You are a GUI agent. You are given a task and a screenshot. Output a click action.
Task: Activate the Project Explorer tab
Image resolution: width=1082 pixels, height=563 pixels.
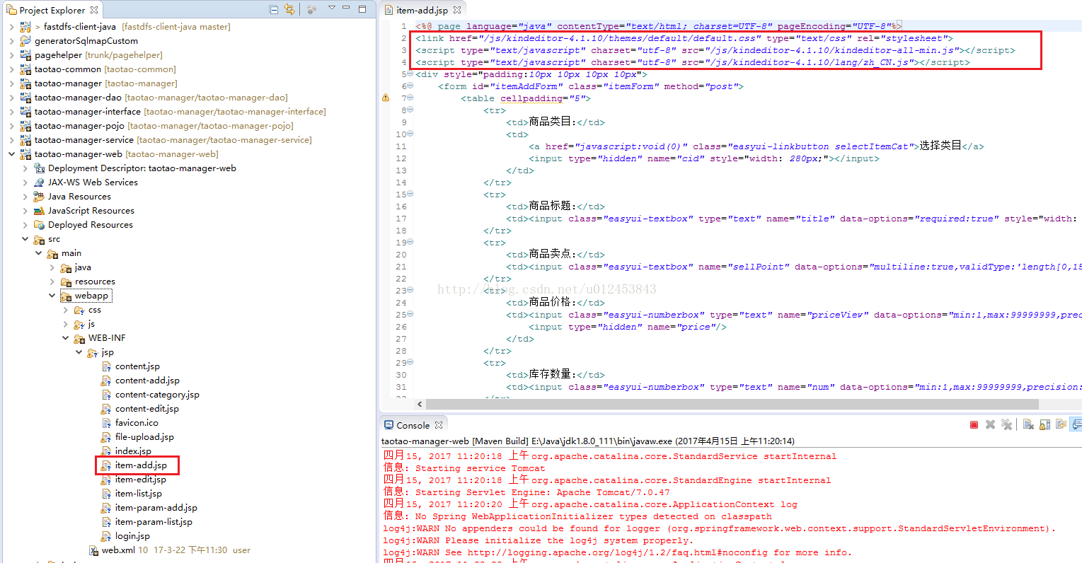point(52,10)
